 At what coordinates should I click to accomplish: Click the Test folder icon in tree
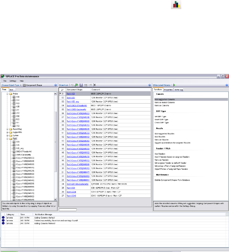click(11, 139)
